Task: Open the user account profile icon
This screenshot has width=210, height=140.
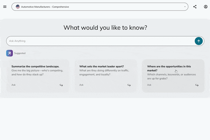Action: point(206,7)
